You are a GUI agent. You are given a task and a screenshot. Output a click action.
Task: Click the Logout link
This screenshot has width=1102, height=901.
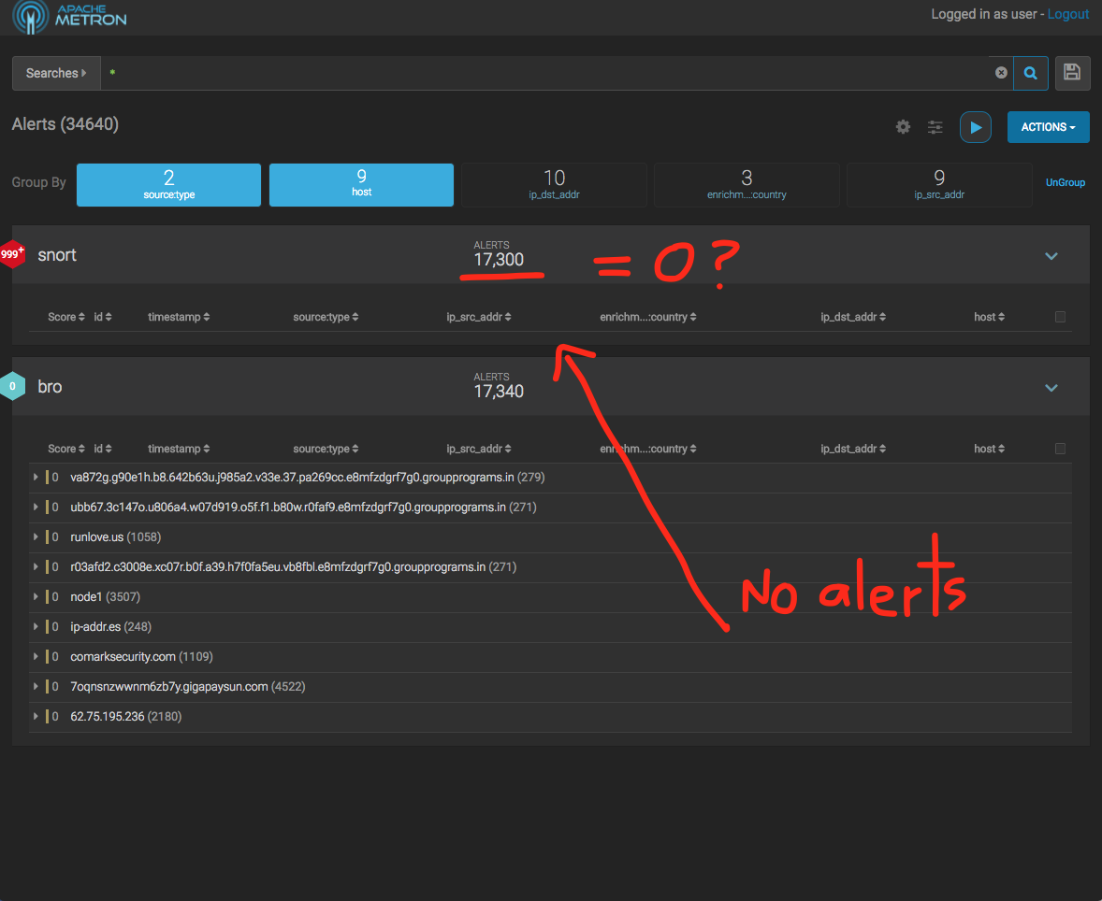coord(1067,14)
